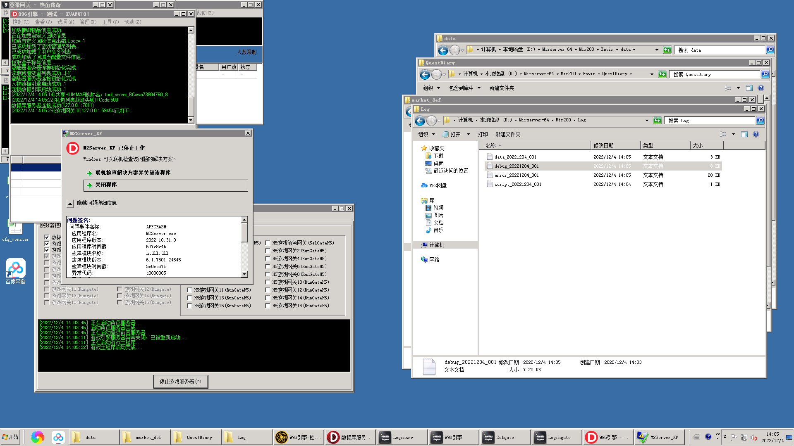Toggle H5游戏网关13 (RunGateH5) checkbox
794x446 pixels.
pyautogui.click(x=189, y=298)
